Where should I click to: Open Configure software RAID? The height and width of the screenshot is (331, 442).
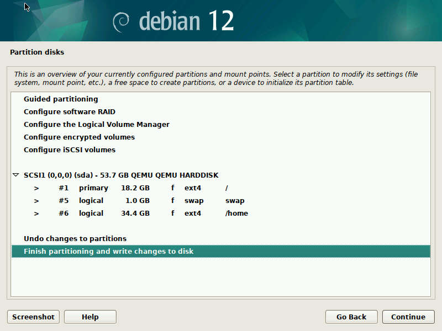pos(69,112)
